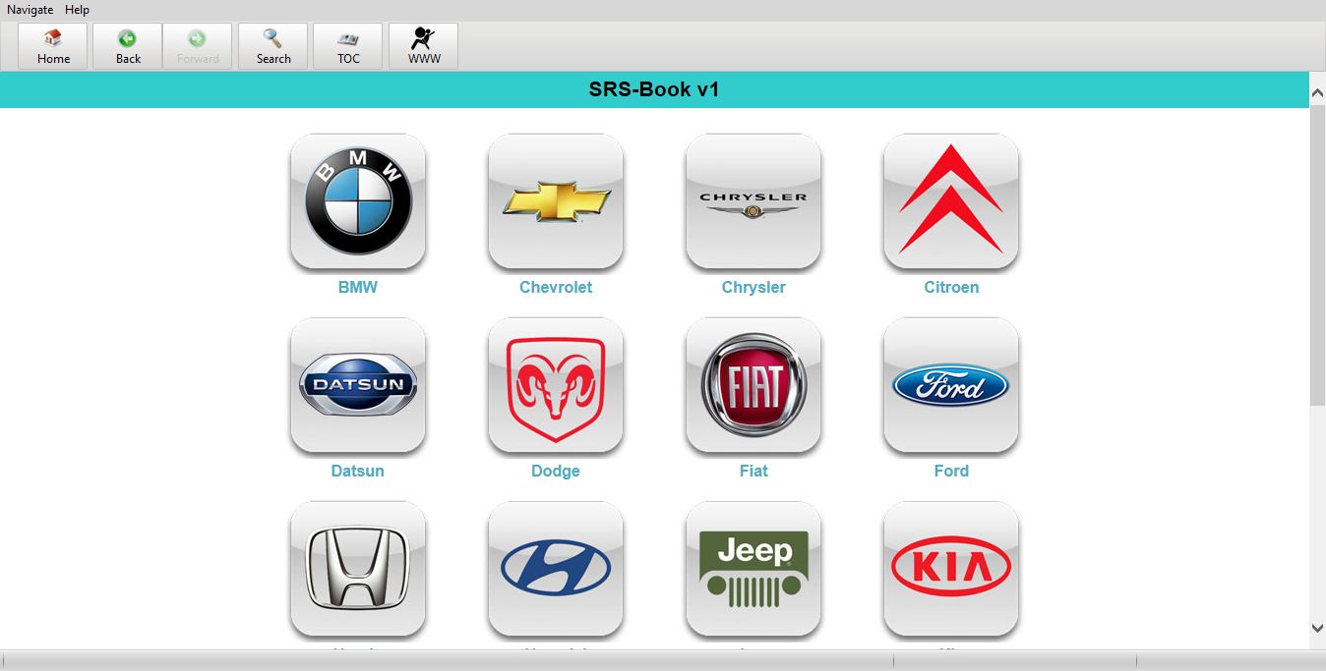Viewport: 1326px width, 671px height.
Task: Open the Search tool
Action: pyautogui.click(x=273, y=46)
